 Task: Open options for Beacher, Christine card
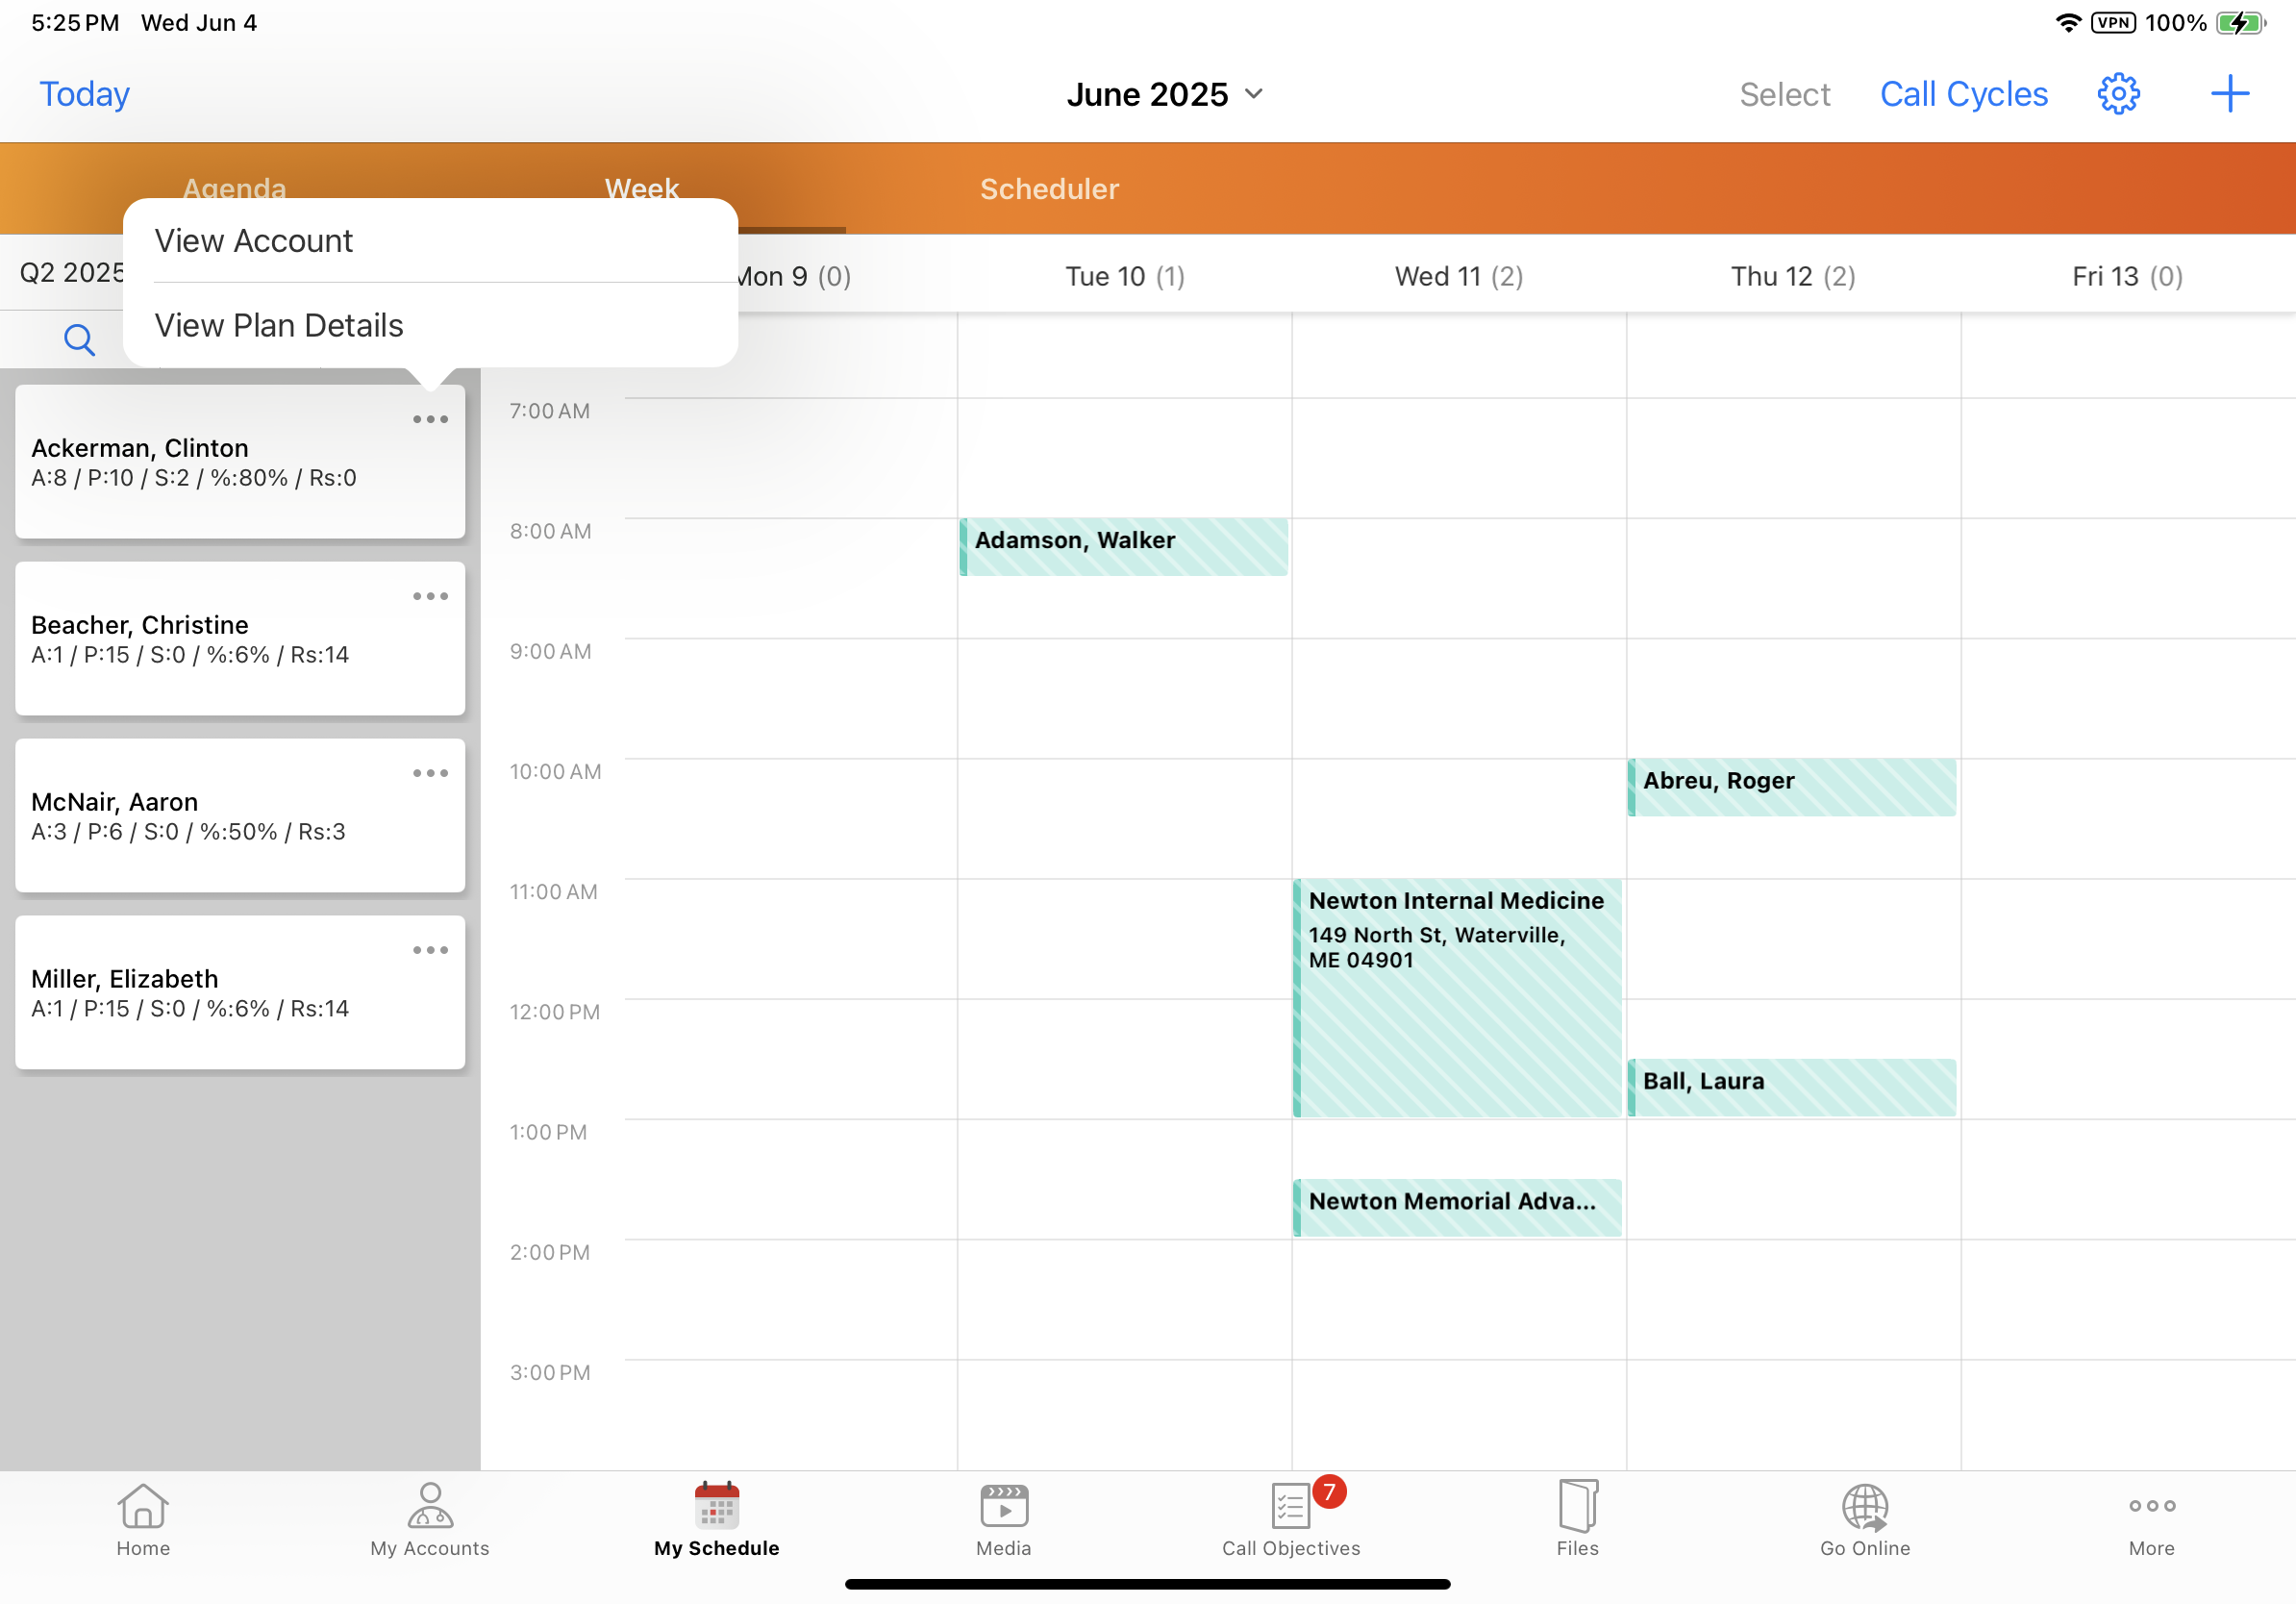pos(430,596)
